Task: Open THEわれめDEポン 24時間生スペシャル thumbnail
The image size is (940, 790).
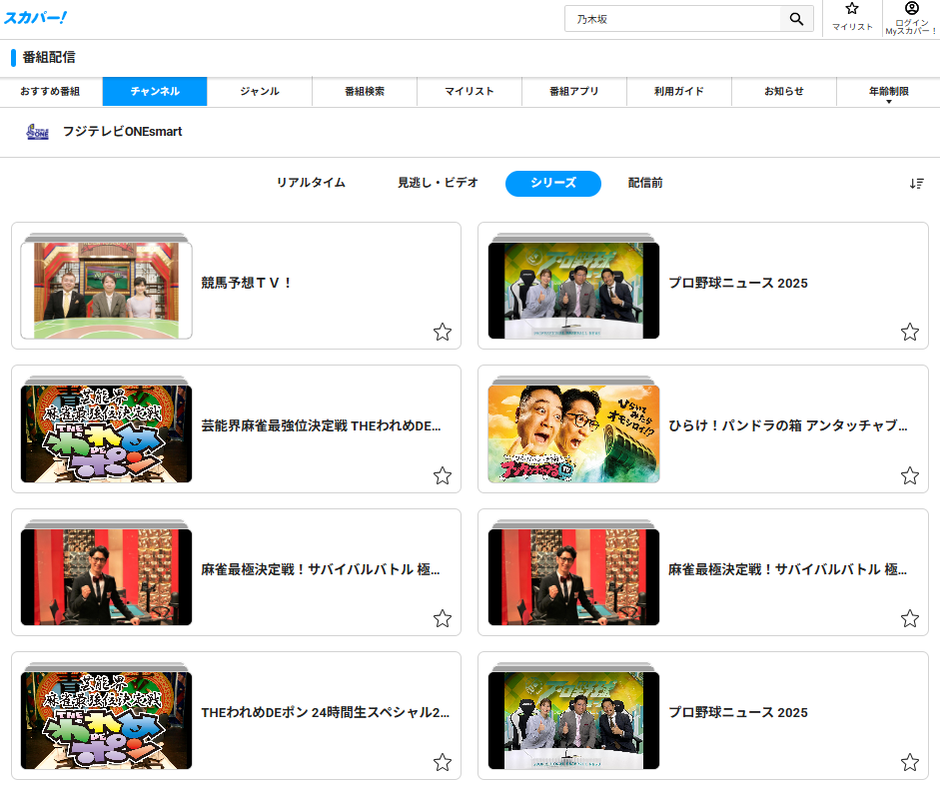Action: pos(106,720)
